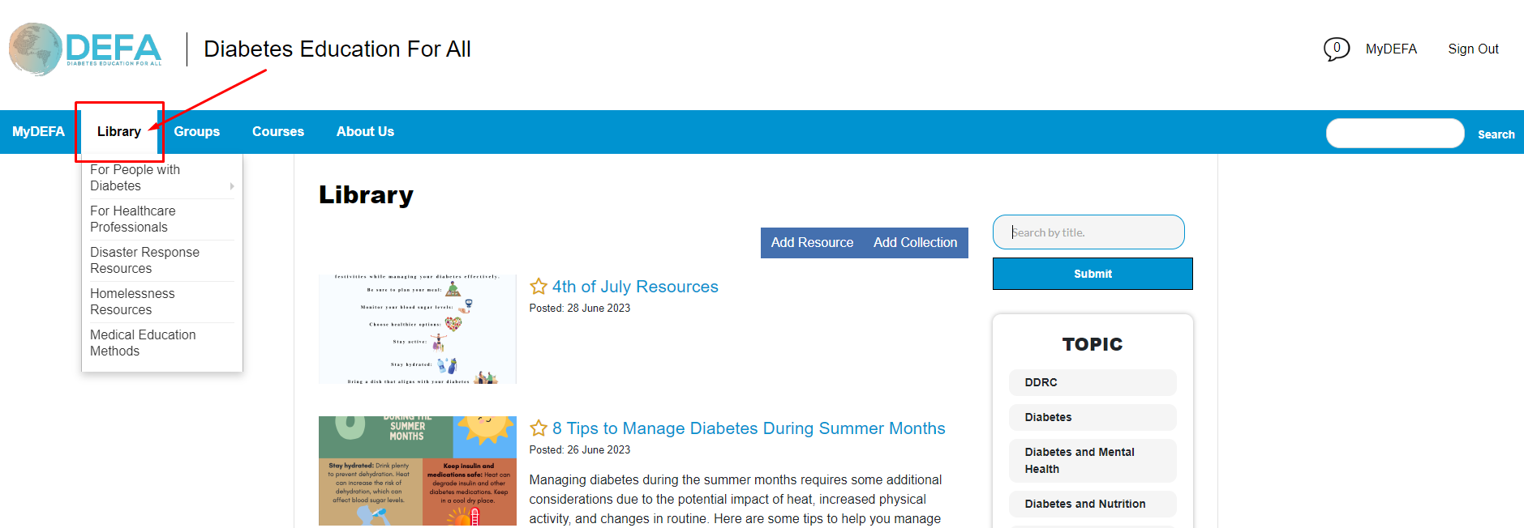Screen dimensions: 1524x528
Task: Submit the library title search
Action: (x=1093, y=274)
